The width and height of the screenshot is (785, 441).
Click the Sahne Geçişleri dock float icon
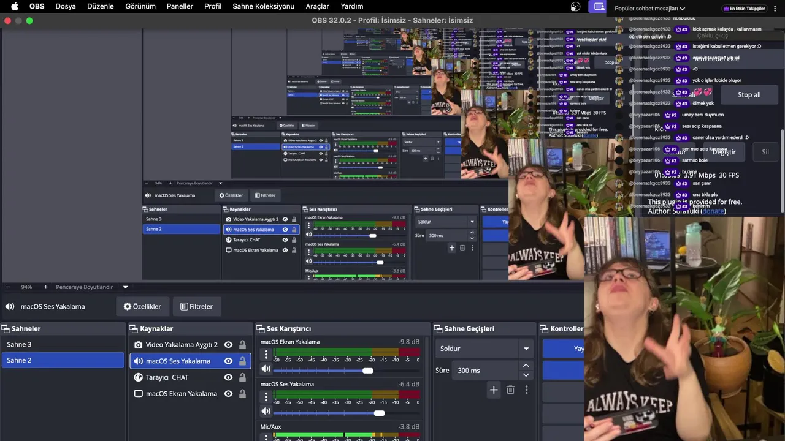click(x=438, y=329)
